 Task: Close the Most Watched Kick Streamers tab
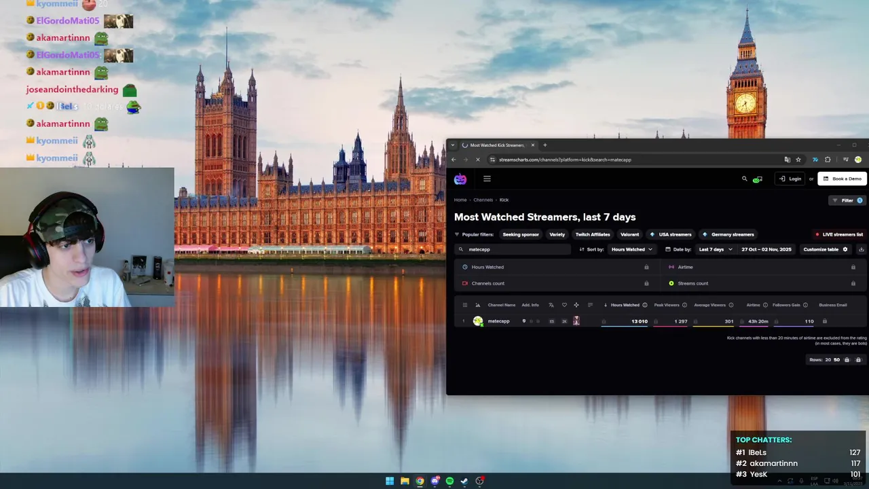click(x=533, y=145)
